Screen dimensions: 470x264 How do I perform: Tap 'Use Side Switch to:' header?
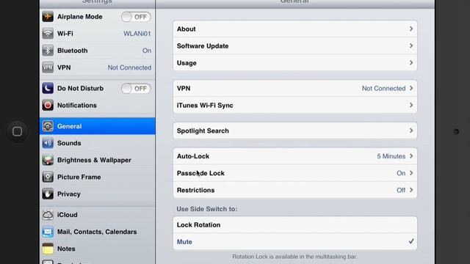(x=206, y=209)
